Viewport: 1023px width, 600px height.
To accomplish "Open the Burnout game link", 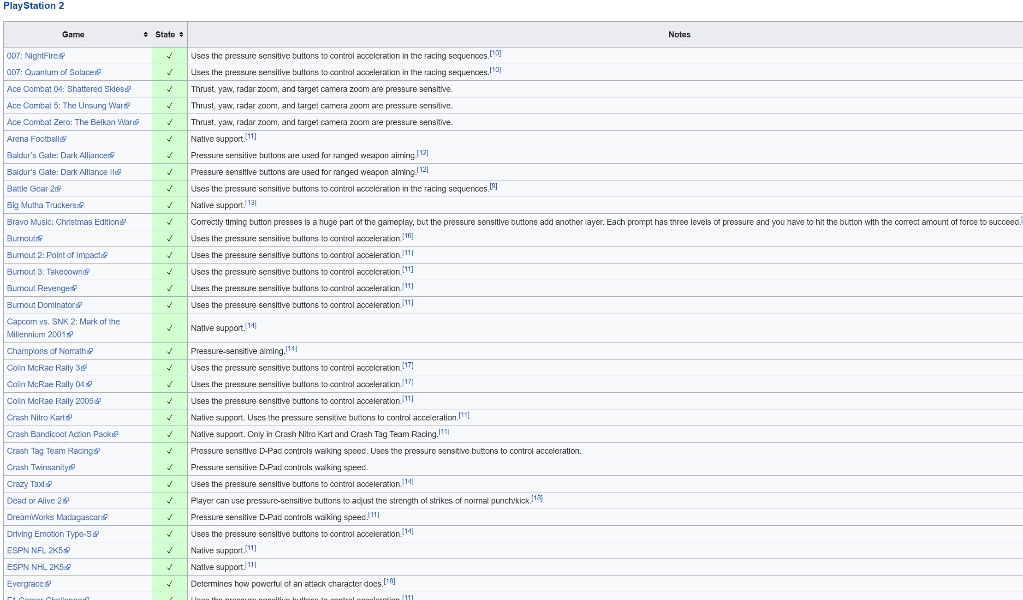I will click(x=24, y=239).
